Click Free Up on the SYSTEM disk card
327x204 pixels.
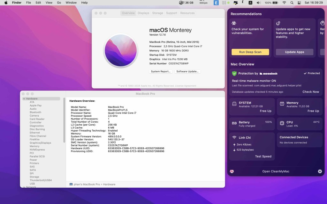[265, 111]
